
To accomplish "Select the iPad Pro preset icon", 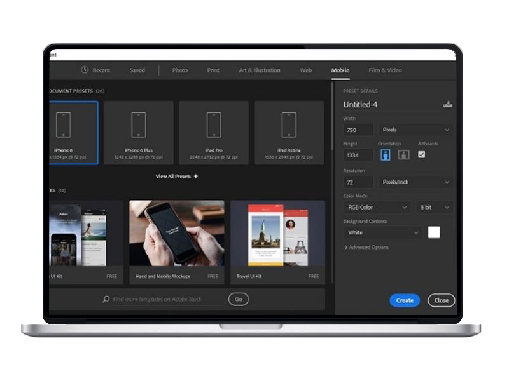I will 214,125.
